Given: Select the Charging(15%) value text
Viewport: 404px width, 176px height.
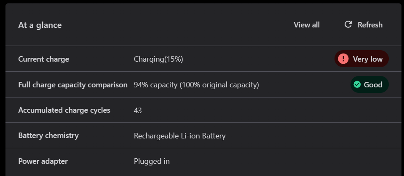Looking at the screenshot, I should click(x=158, y=59).
